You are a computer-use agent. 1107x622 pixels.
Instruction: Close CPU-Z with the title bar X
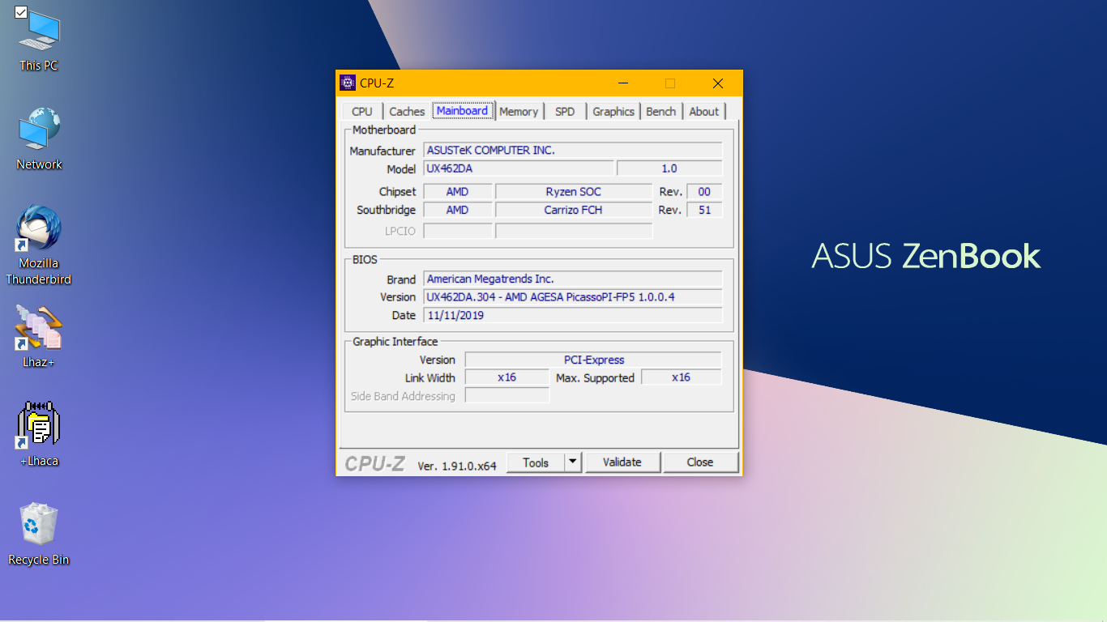point(718,83)
